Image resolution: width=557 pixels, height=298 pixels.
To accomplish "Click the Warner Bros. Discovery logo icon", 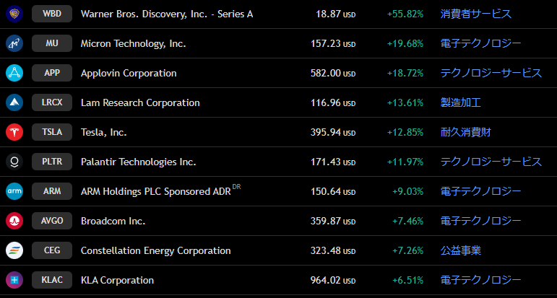I will pos(14,14).
